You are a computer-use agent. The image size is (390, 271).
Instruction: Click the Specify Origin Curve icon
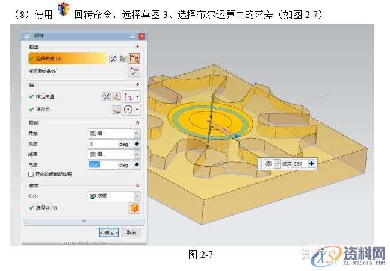[134, 72]
